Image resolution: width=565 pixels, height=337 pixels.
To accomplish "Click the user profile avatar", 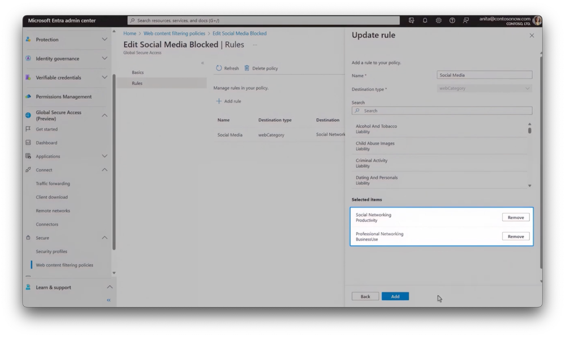I will [x=537, y=20].
